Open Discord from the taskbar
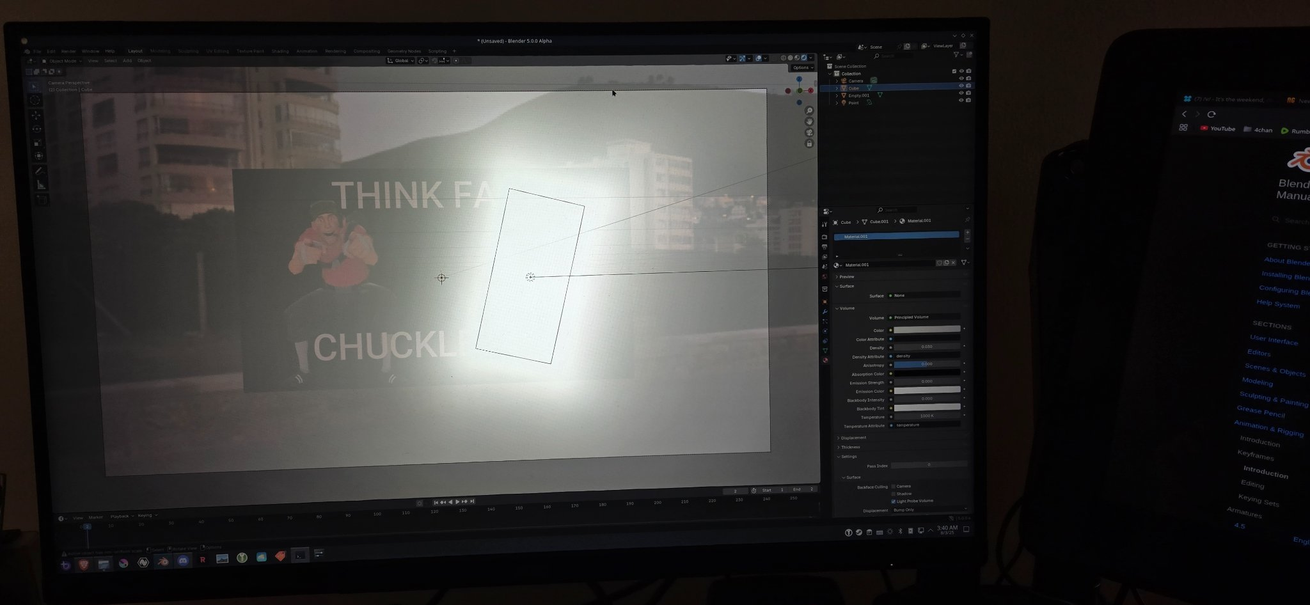 [183, 561]
